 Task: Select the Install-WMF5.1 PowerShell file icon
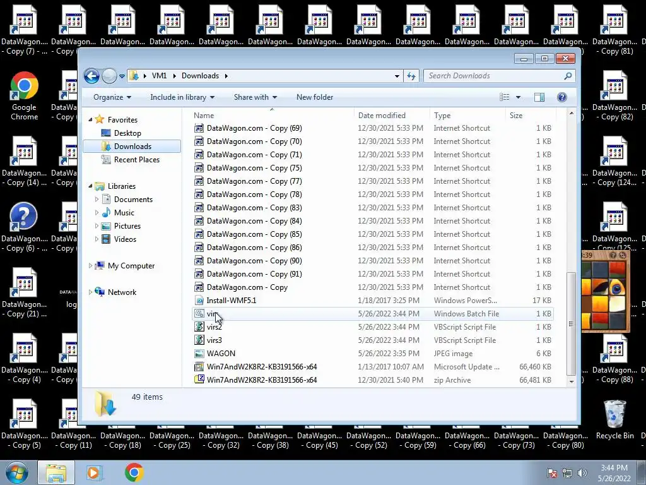click(x=199, y=301)
